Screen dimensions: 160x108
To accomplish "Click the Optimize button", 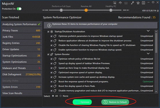I will (82, 102).
